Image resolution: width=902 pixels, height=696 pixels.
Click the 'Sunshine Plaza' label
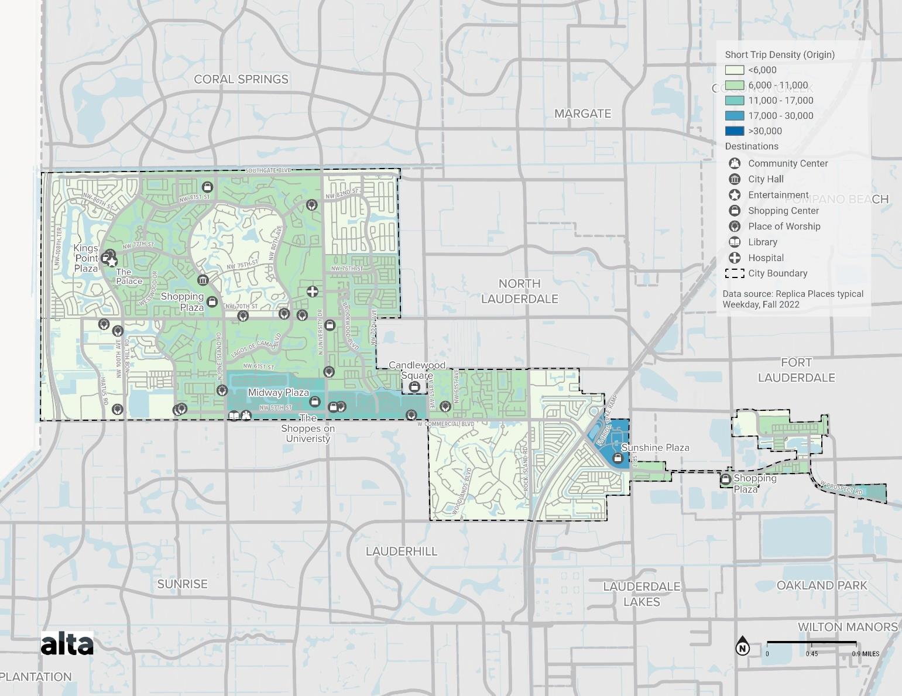(x=656, y=448)
